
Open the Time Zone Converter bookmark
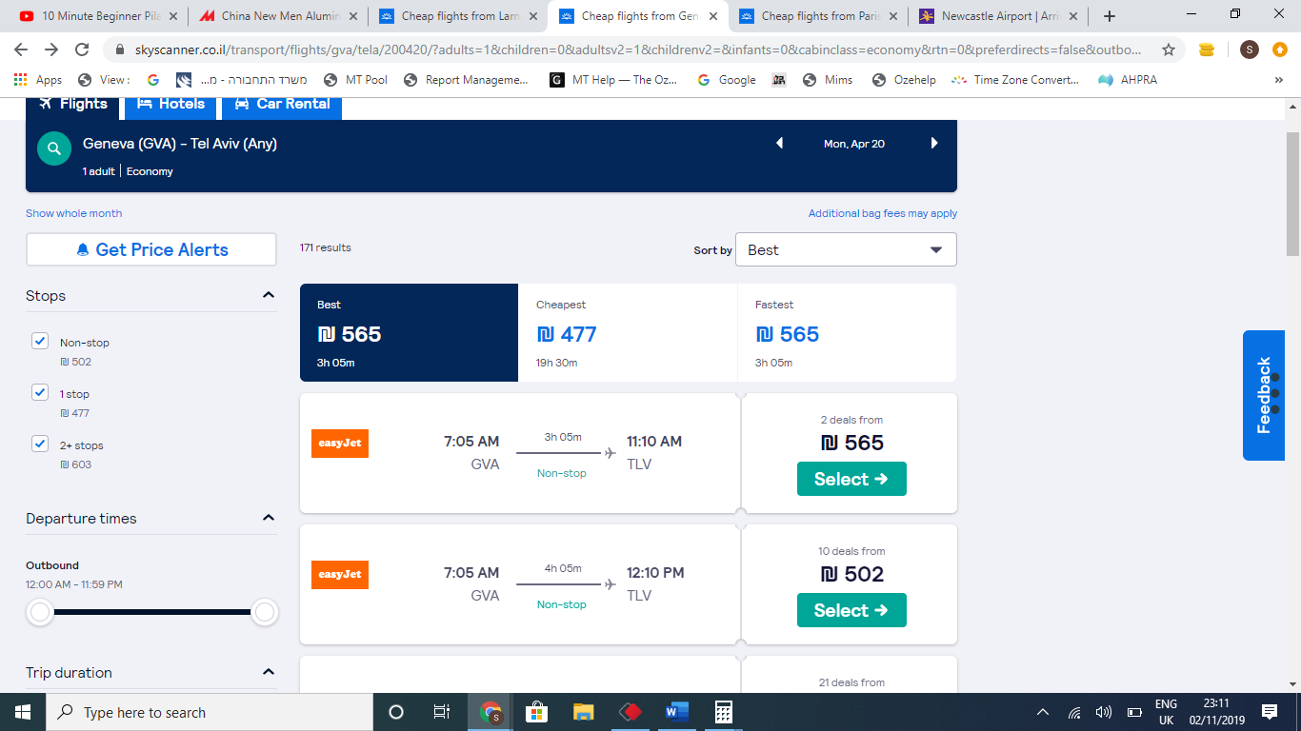click(x=1015, y=80)
